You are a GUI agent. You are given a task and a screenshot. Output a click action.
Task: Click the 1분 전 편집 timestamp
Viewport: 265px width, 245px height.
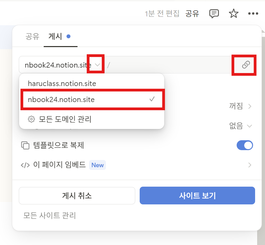pyautogui.click(x=162, y=14)
